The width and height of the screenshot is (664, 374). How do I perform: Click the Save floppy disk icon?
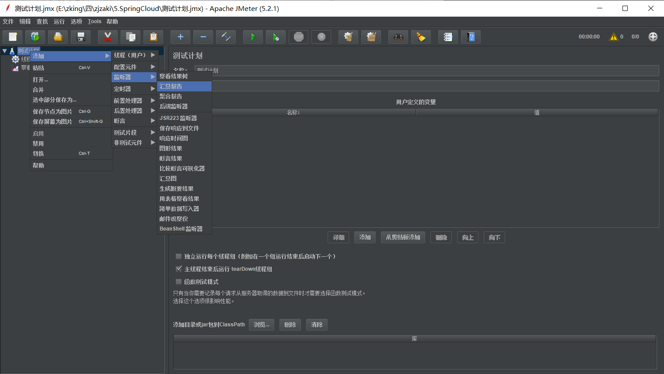[80, 37]
